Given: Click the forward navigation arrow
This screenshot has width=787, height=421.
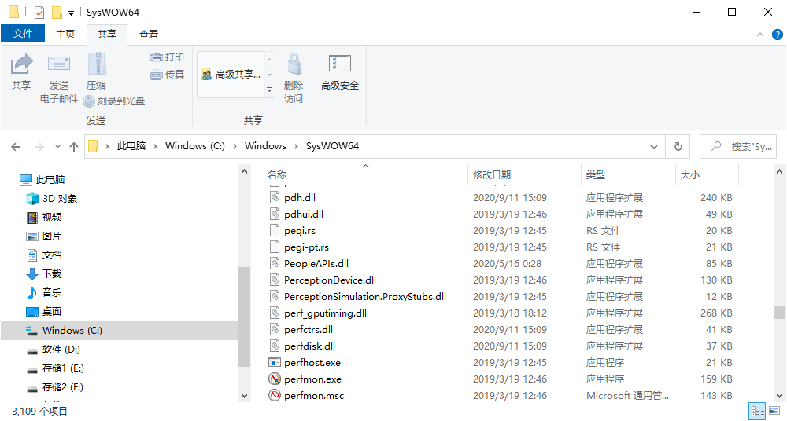Looking at the screenshot, I should tap(39, 147).
